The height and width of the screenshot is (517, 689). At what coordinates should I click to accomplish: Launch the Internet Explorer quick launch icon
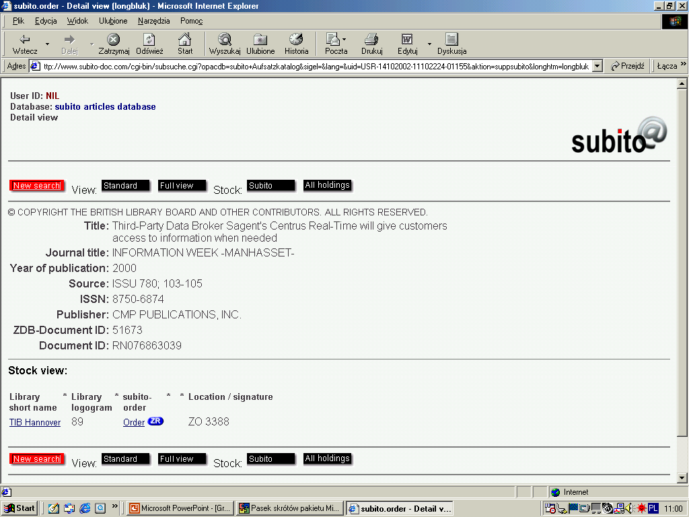[x=85, y=508]
